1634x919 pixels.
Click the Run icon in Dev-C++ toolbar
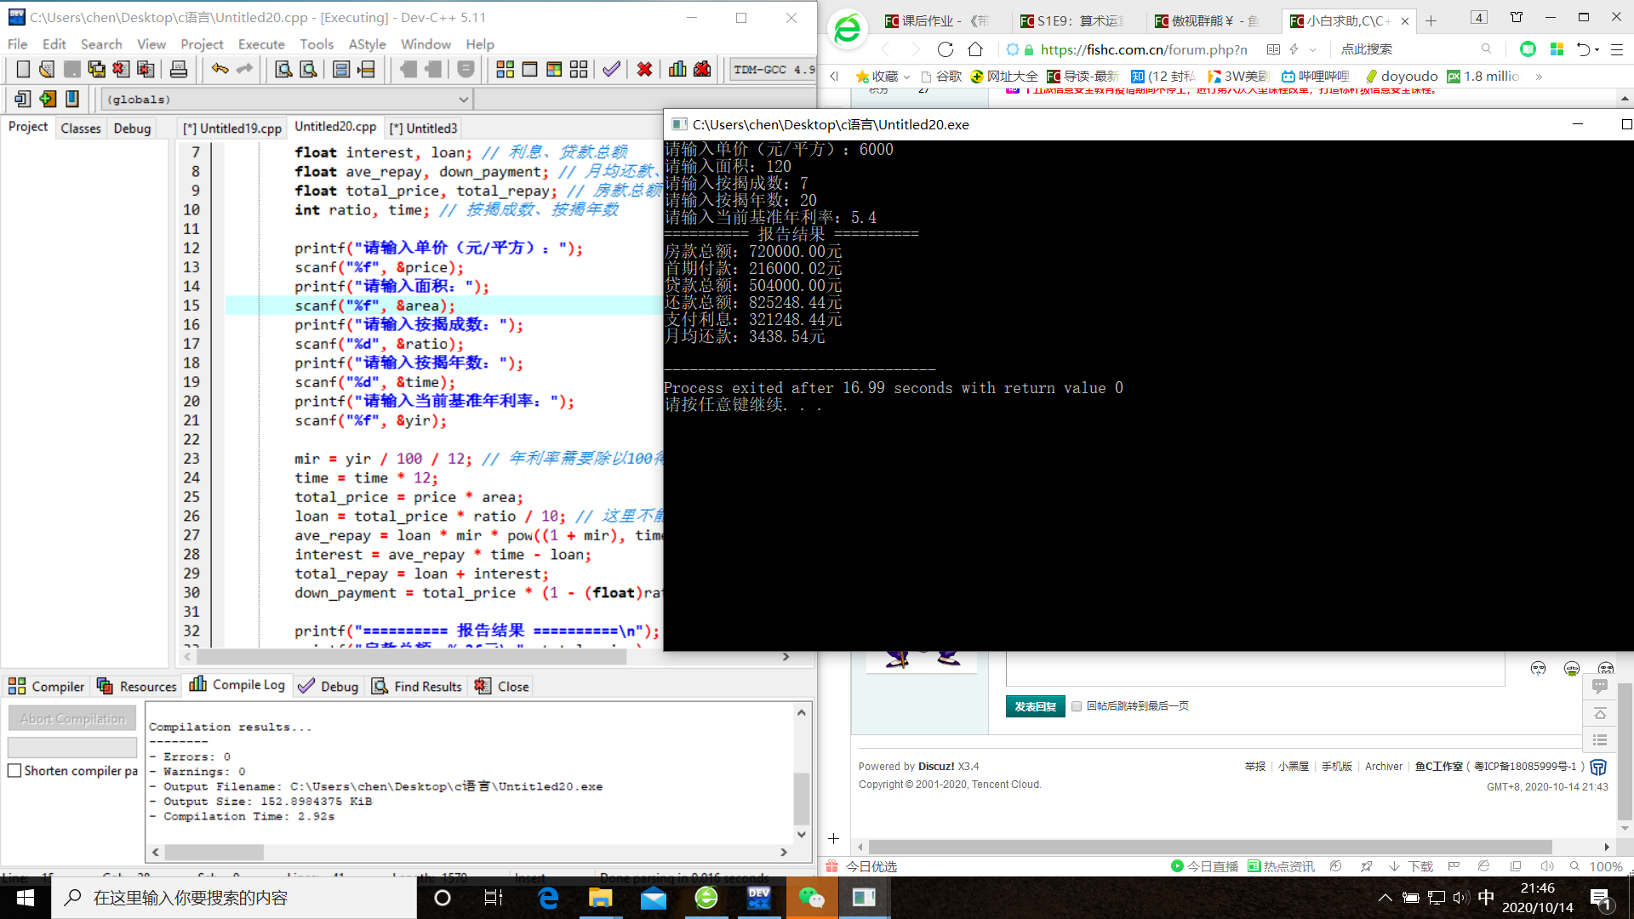(529, 69)
